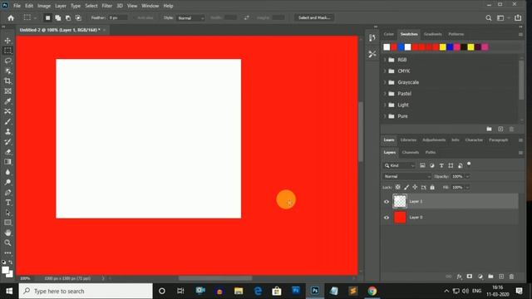Hide Layer 0 via eye icon
532x299 pixels.
(x=387, y=218)
